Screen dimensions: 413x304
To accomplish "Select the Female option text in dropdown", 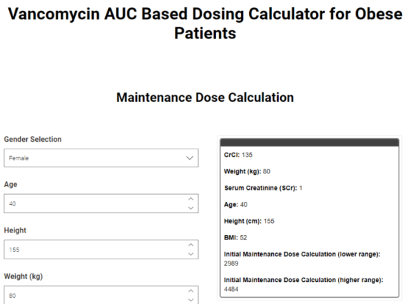I will click(19, 158).
